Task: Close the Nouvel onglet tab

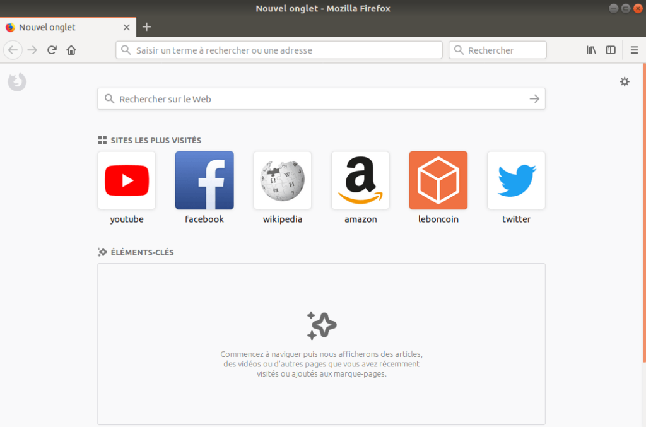Action: (x=126, y=27)
